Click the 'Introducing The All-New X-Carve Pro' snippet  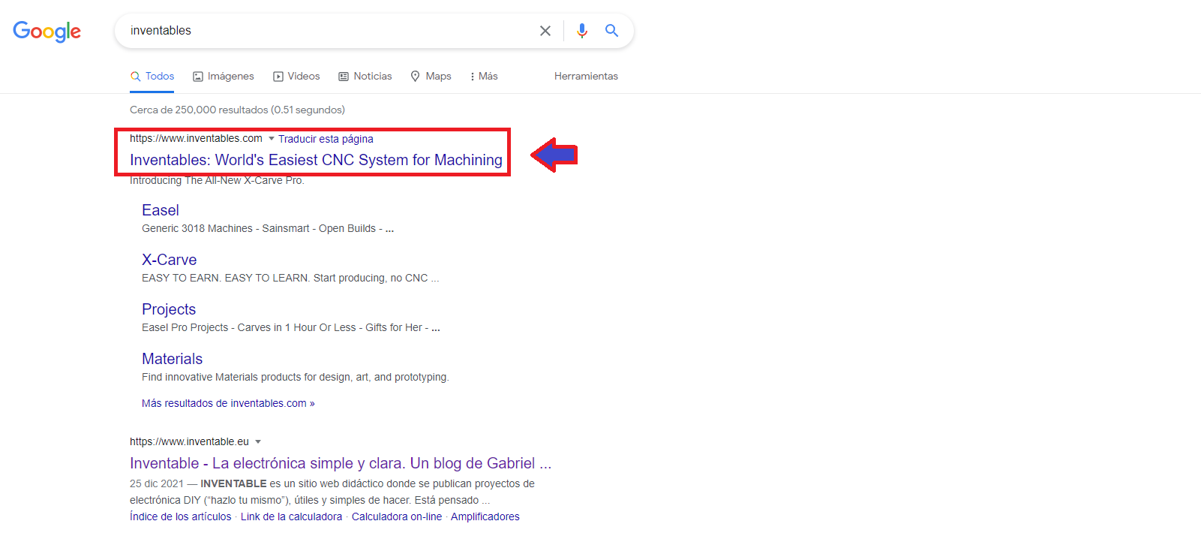coord(217,181)
